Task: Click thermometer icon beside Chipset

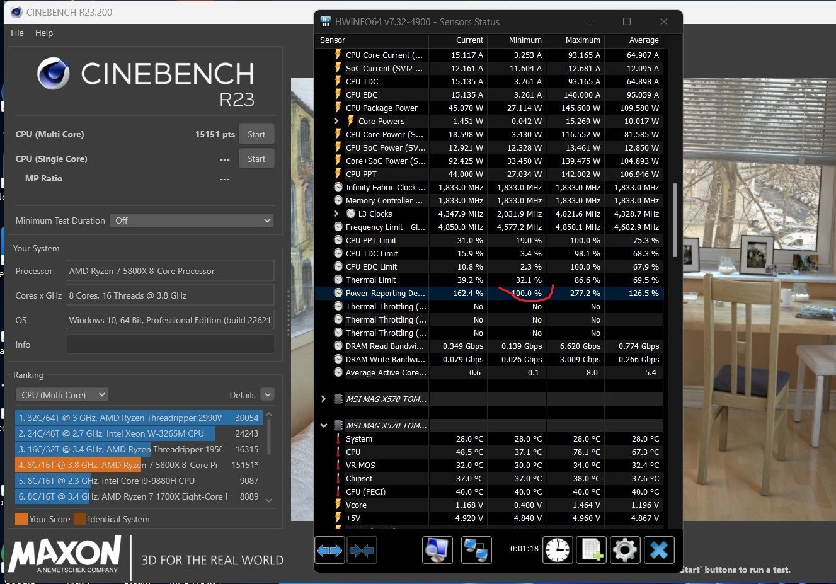Action: pyautogui.click(x=338, y=478)
